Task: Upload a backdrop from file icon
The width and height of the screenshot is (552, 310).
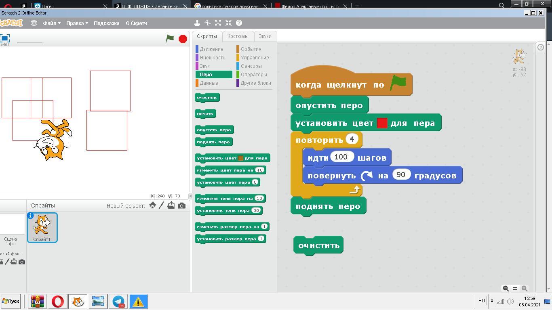Action: pos(14,262)
